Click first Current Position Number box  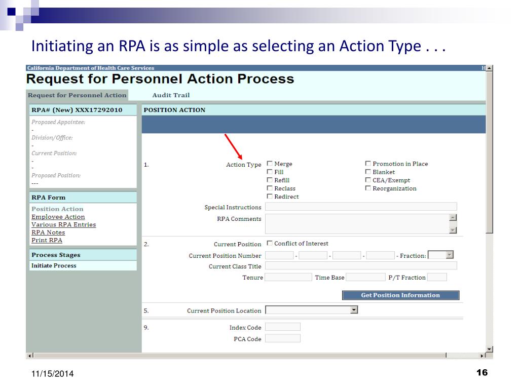[x=279, y=255]
